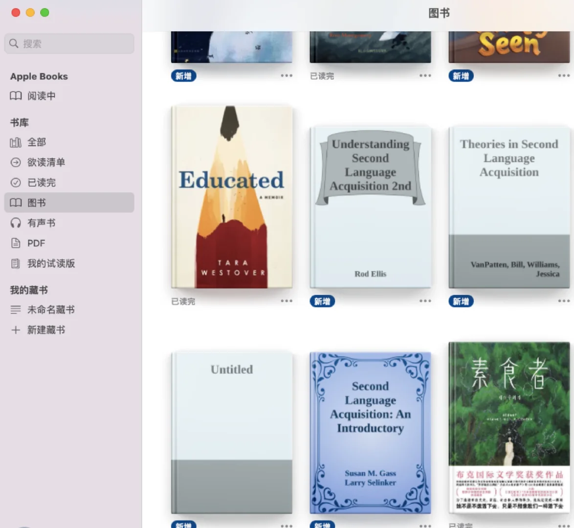Show 全部 library items

pos(69,142)
